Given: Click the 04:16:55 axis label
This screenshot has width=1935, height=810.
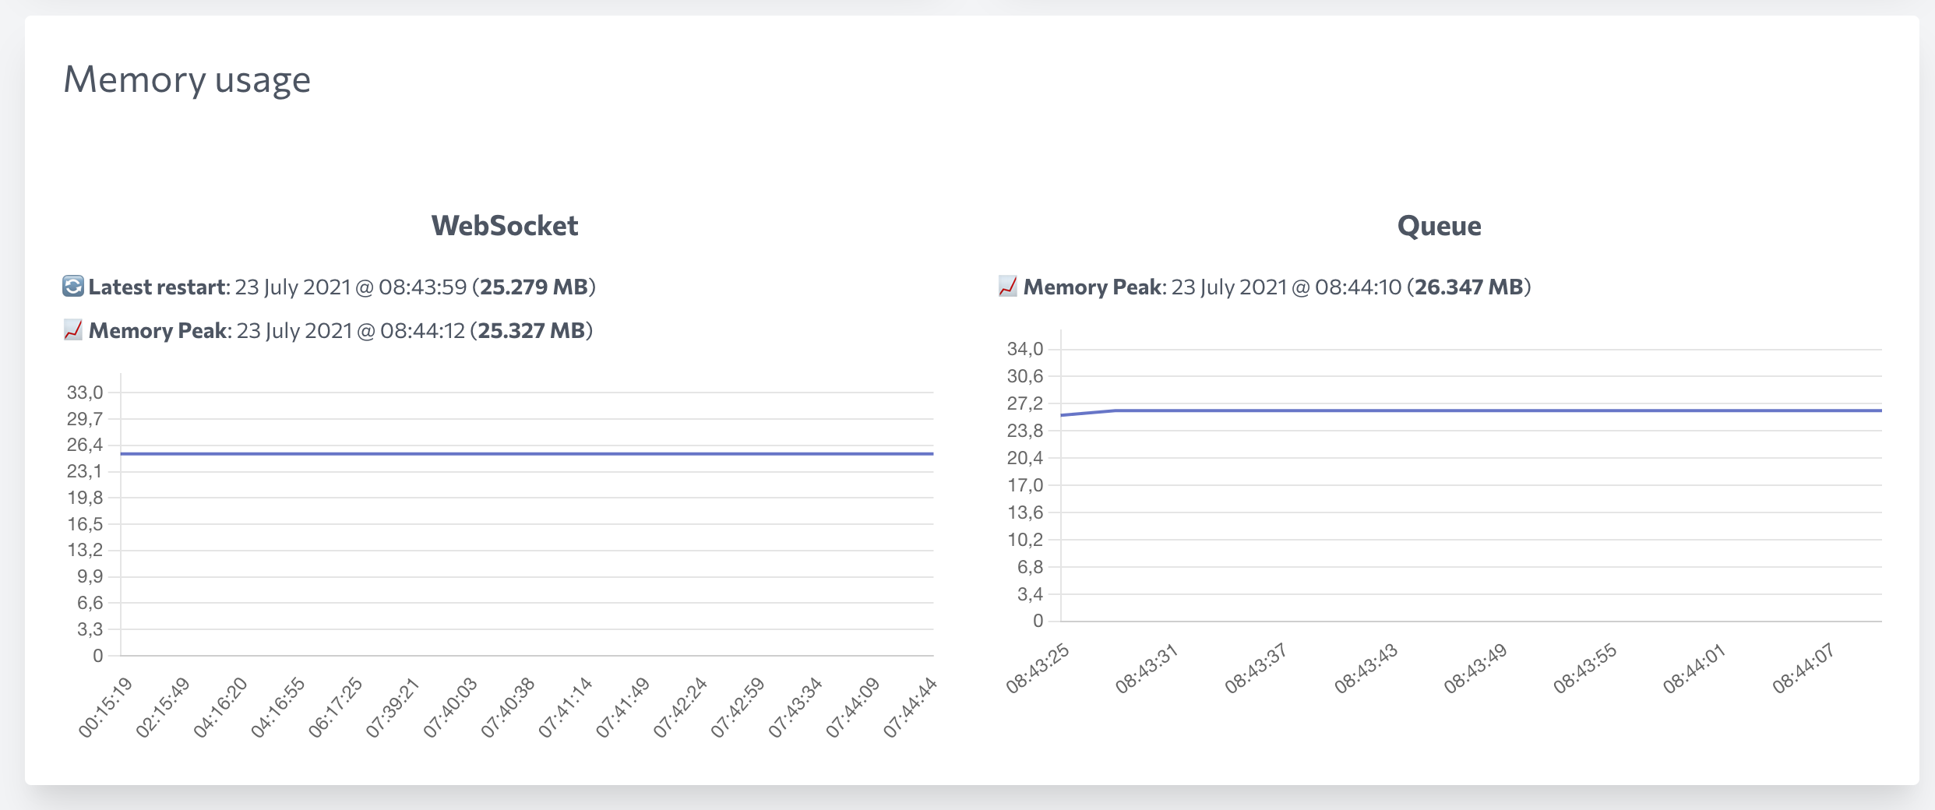Looking at the screenshot, I should click(x=278, y=707).
